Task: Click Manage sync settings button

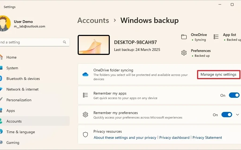Action: pyautogui.click(x=219, y=74)
